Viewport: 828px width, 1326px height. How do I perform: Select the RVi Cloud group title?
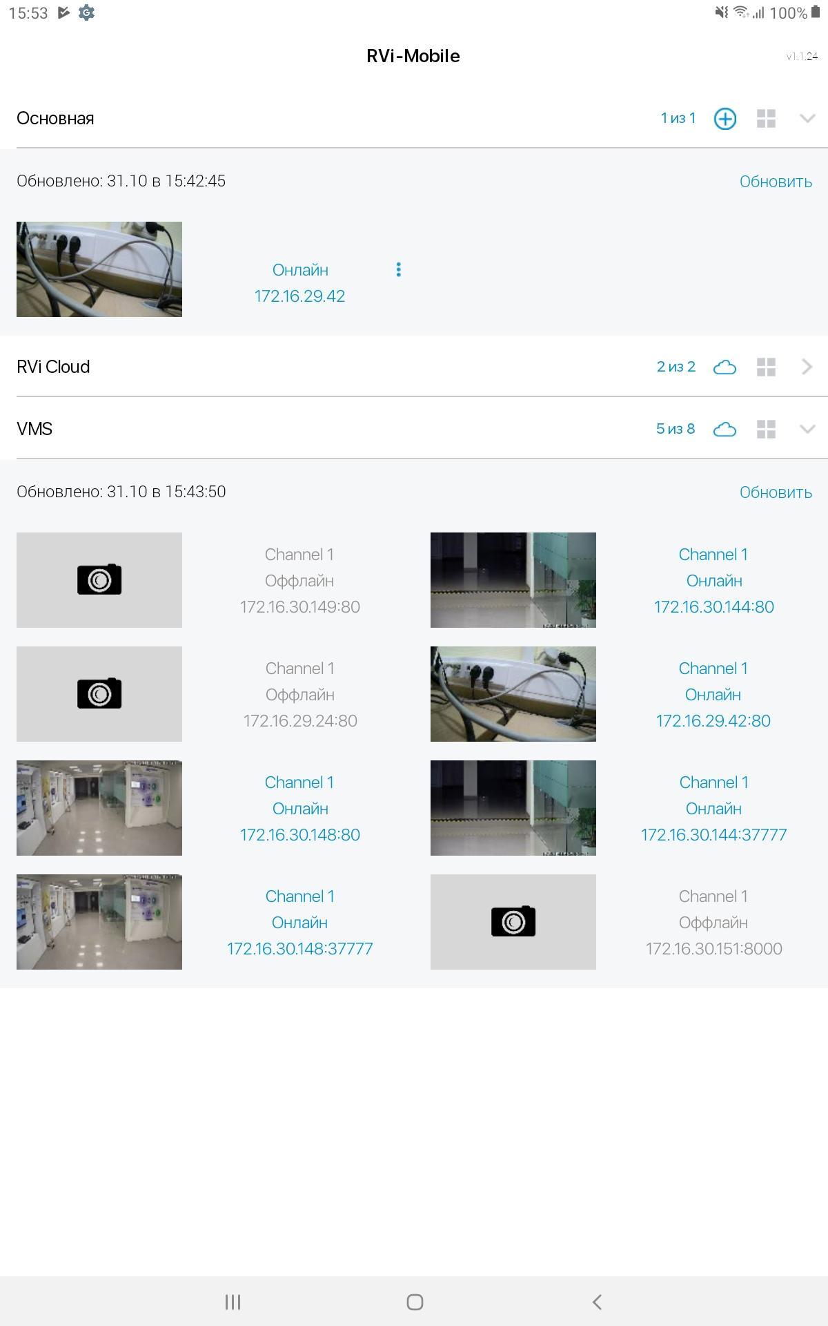[53, 367]
